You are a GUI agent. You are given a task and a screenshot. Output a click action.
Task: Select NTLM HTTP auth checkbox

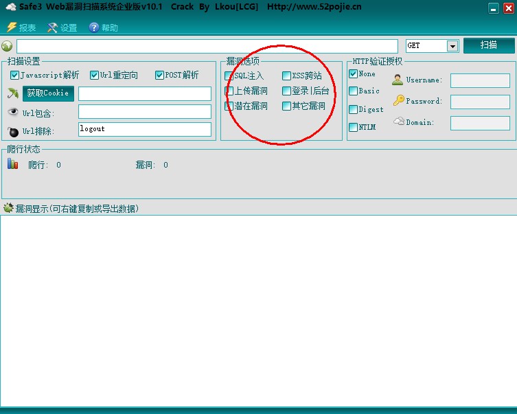(353, 127)
